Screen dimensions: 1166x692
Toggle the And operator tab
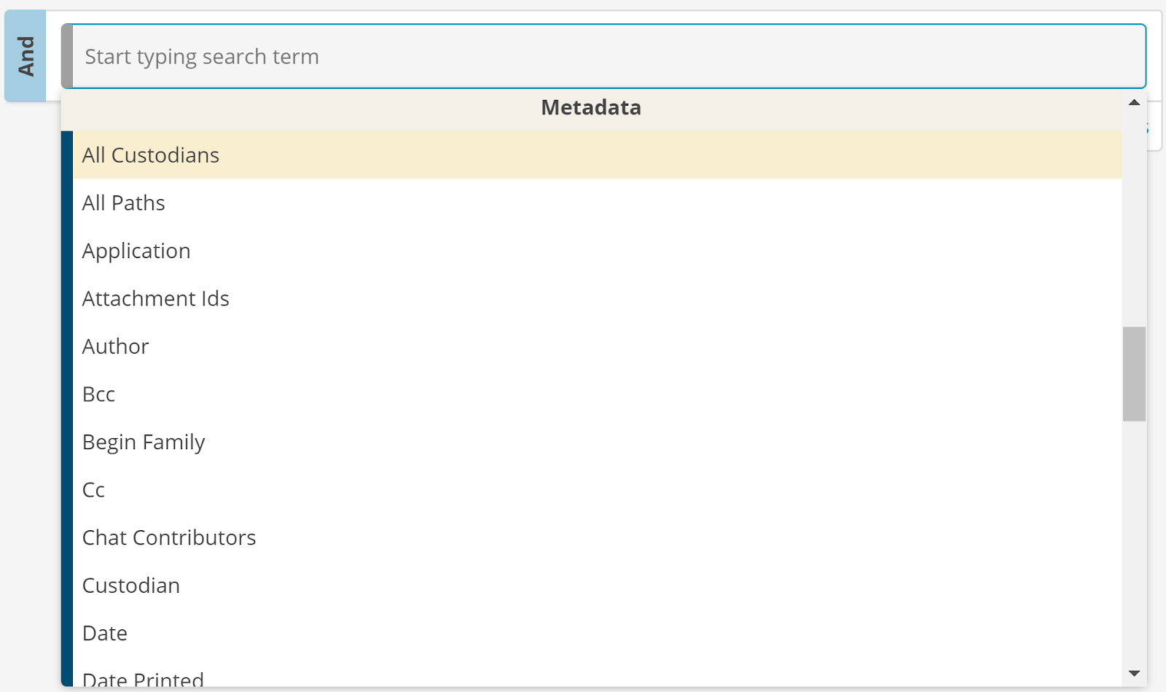point(26,56)
